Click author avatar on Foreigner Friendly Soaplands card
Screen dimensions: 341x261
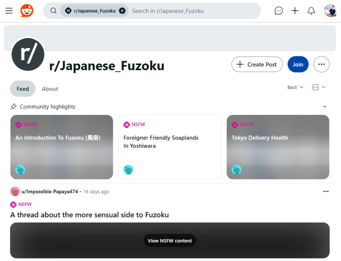pos(128,170)
